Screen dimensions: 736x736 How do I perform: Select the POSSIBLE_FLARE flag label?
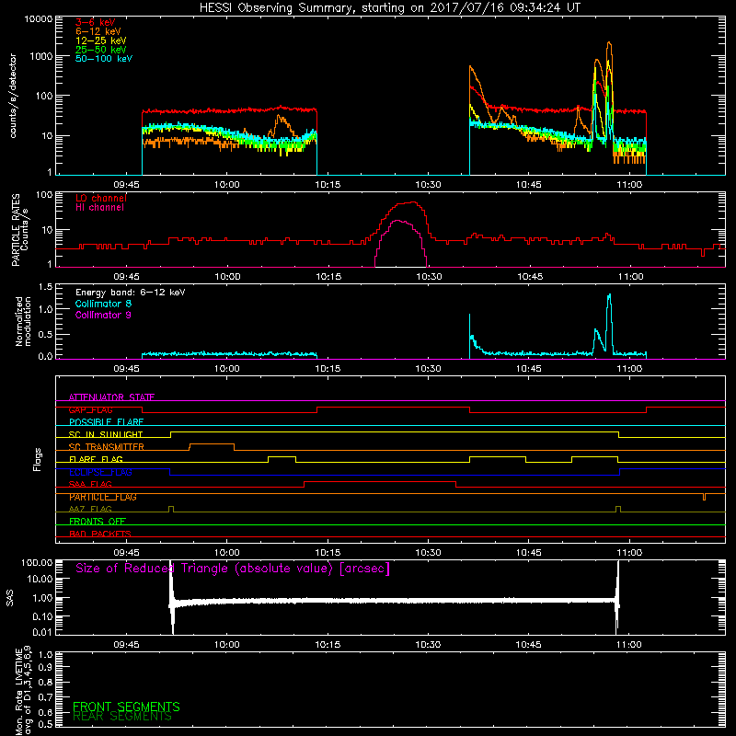106,422
